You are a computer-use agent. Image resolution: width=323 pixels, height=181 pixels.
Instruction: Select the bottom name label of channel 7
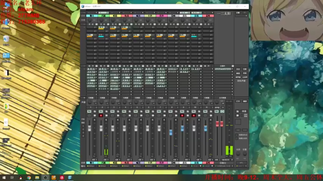tap(161, 163)
